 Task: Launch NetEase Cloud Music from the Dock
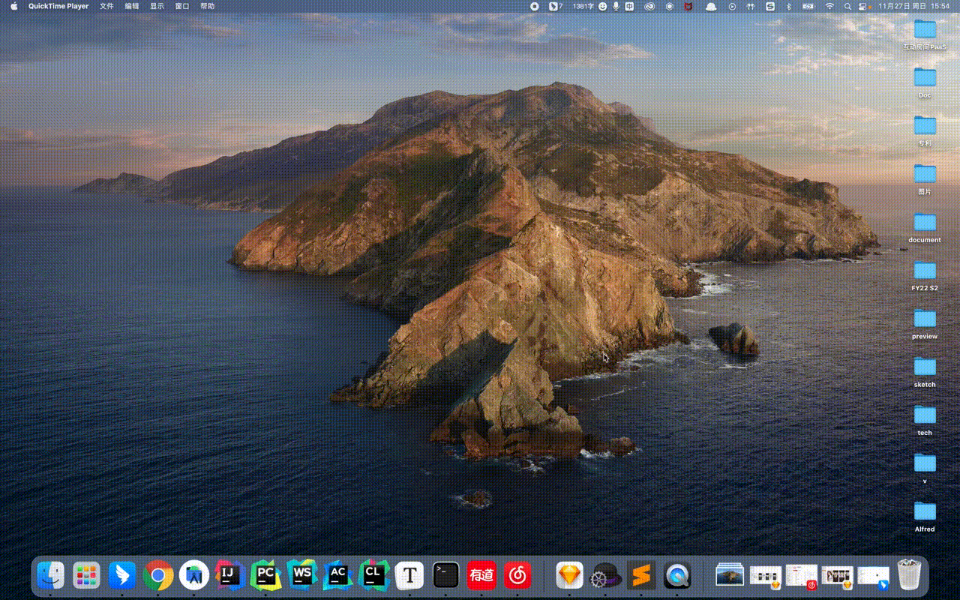[517, 575]
